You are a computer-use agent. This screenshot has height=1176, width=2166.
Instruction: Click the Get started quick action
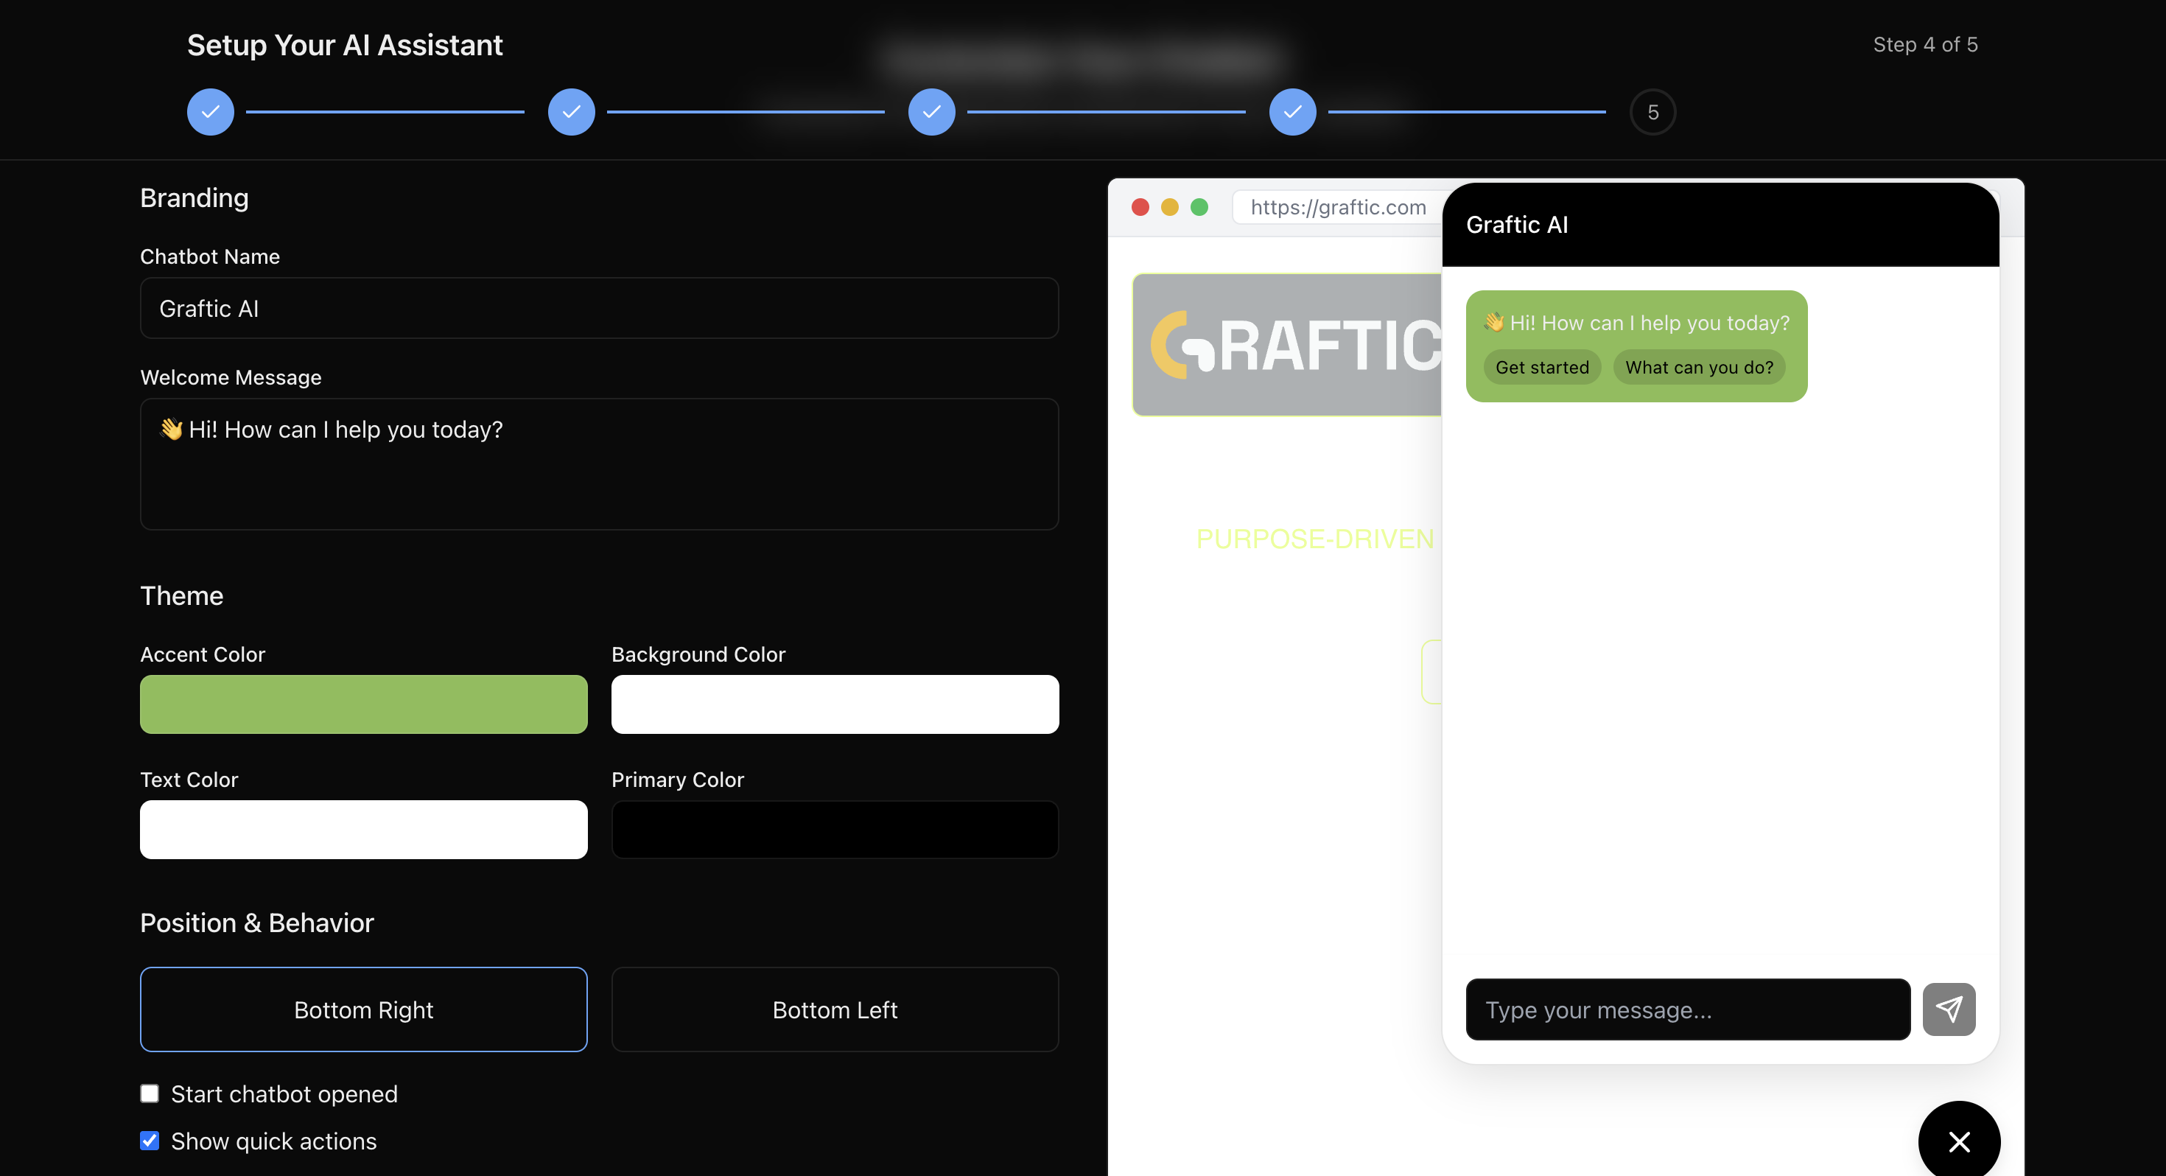1541,368
